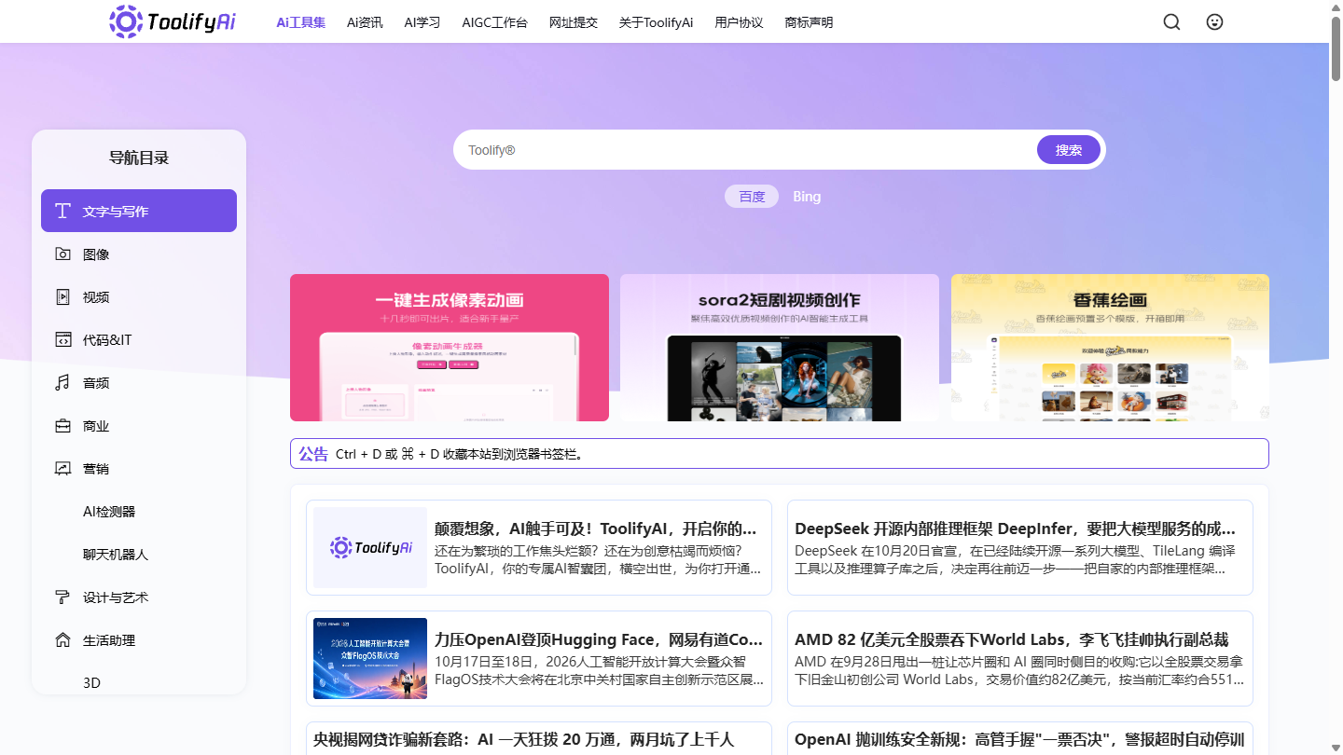
Task: Click the 搜索 button
Action: (1069, 150)
